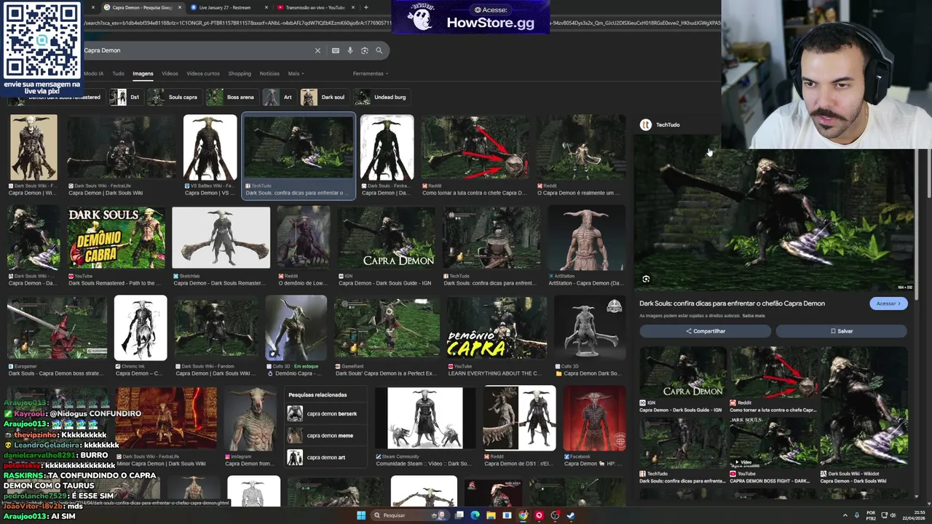The height and width of the screenshot is (524, 932).
Task: Open the Reddit related image in preview panel
Action: click(773, 373)
